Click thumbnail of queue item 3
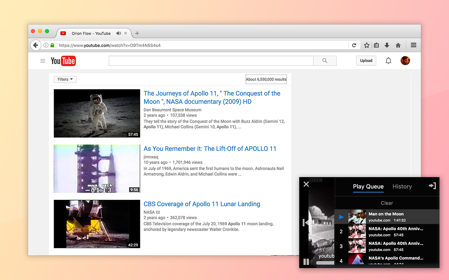The width and height of the screenshot is (449, 280). pos(357,246)
